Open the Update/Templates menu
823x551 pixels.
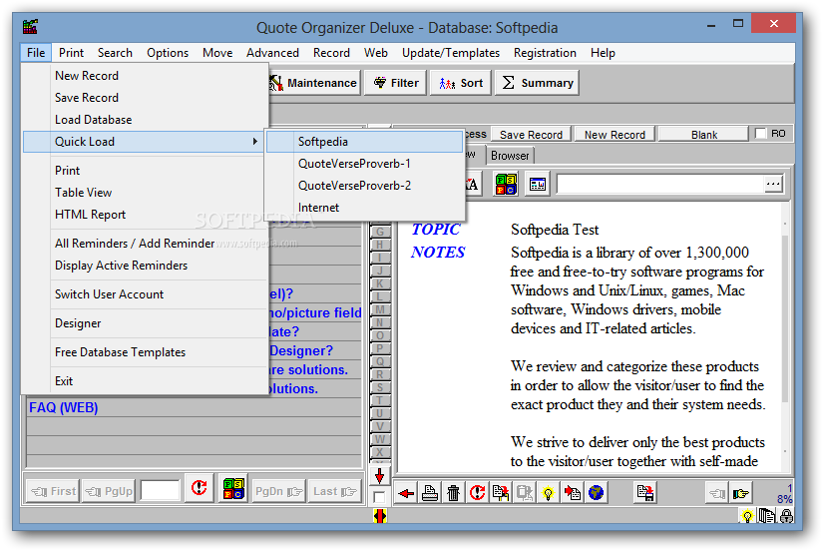(450, 53)
